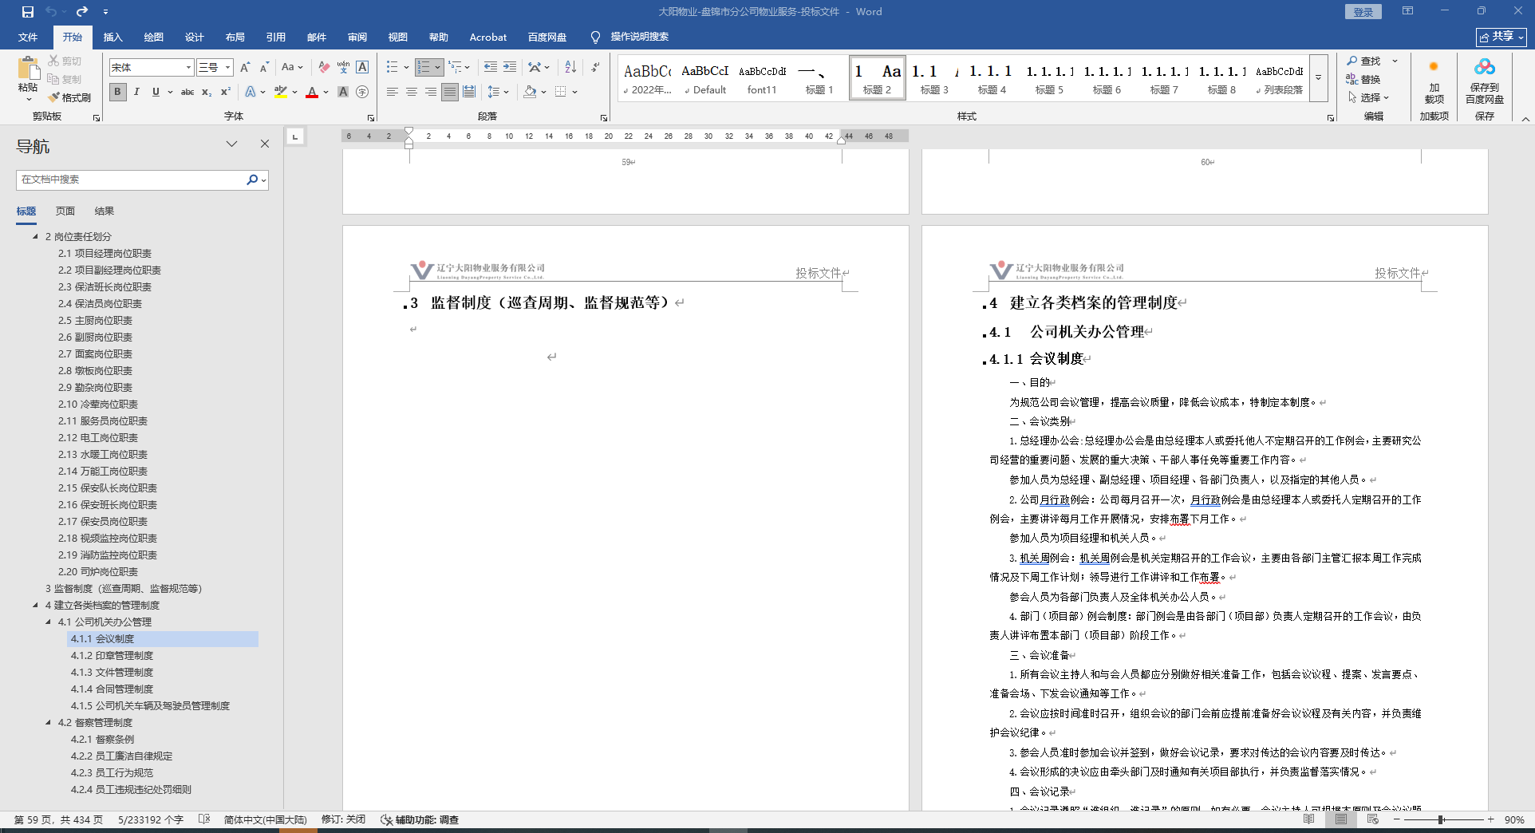Screen dimensions: 1535x833
Task: Switch to the 插入 (Insert) ribbon tab
Action: pos(113,37)
